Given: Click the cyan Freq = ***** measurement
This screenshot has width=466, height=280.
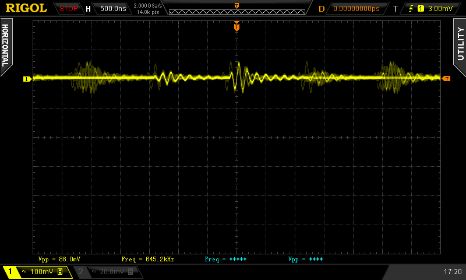Looking at the screenshot, I should [x=225, y=259].
